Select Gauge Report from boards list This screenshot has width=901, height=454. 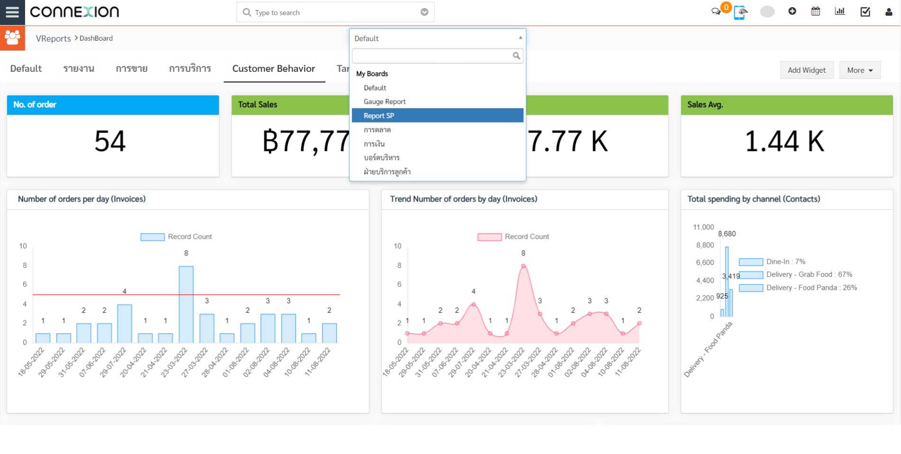pos(385,102)
